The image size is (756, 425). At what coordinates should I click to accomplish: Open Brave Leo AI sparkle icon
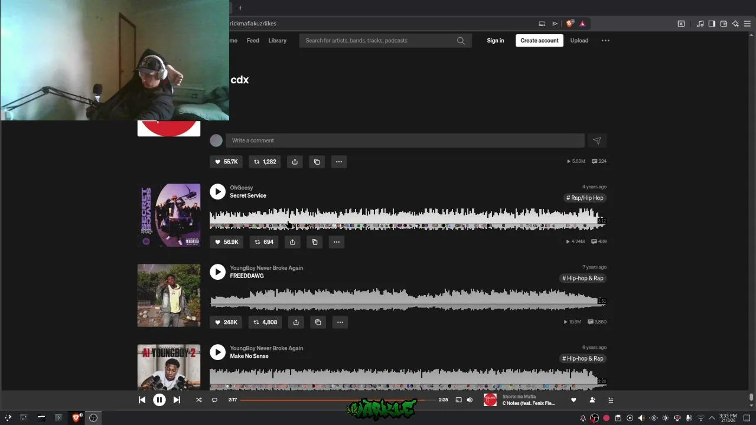click(735, 24)
